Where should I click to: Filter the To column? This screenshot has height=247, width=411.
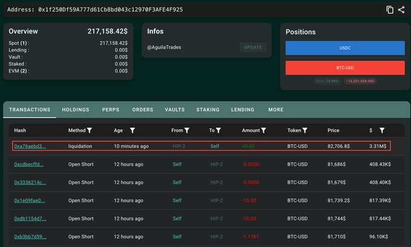coord(219,130)
